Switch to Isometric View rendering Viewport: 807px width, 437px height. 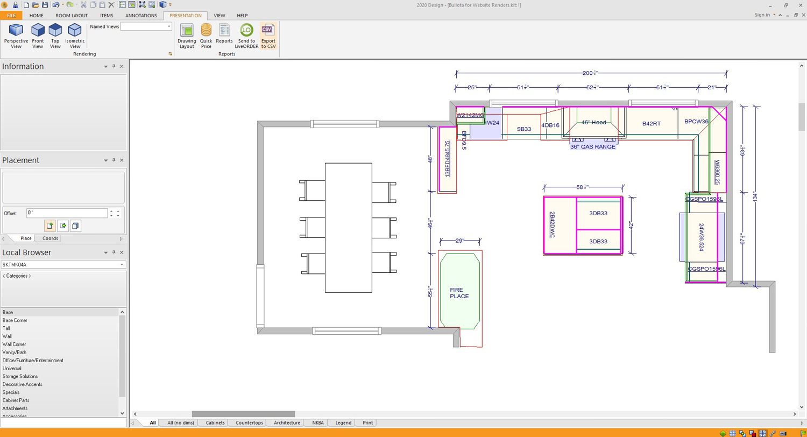75,31
